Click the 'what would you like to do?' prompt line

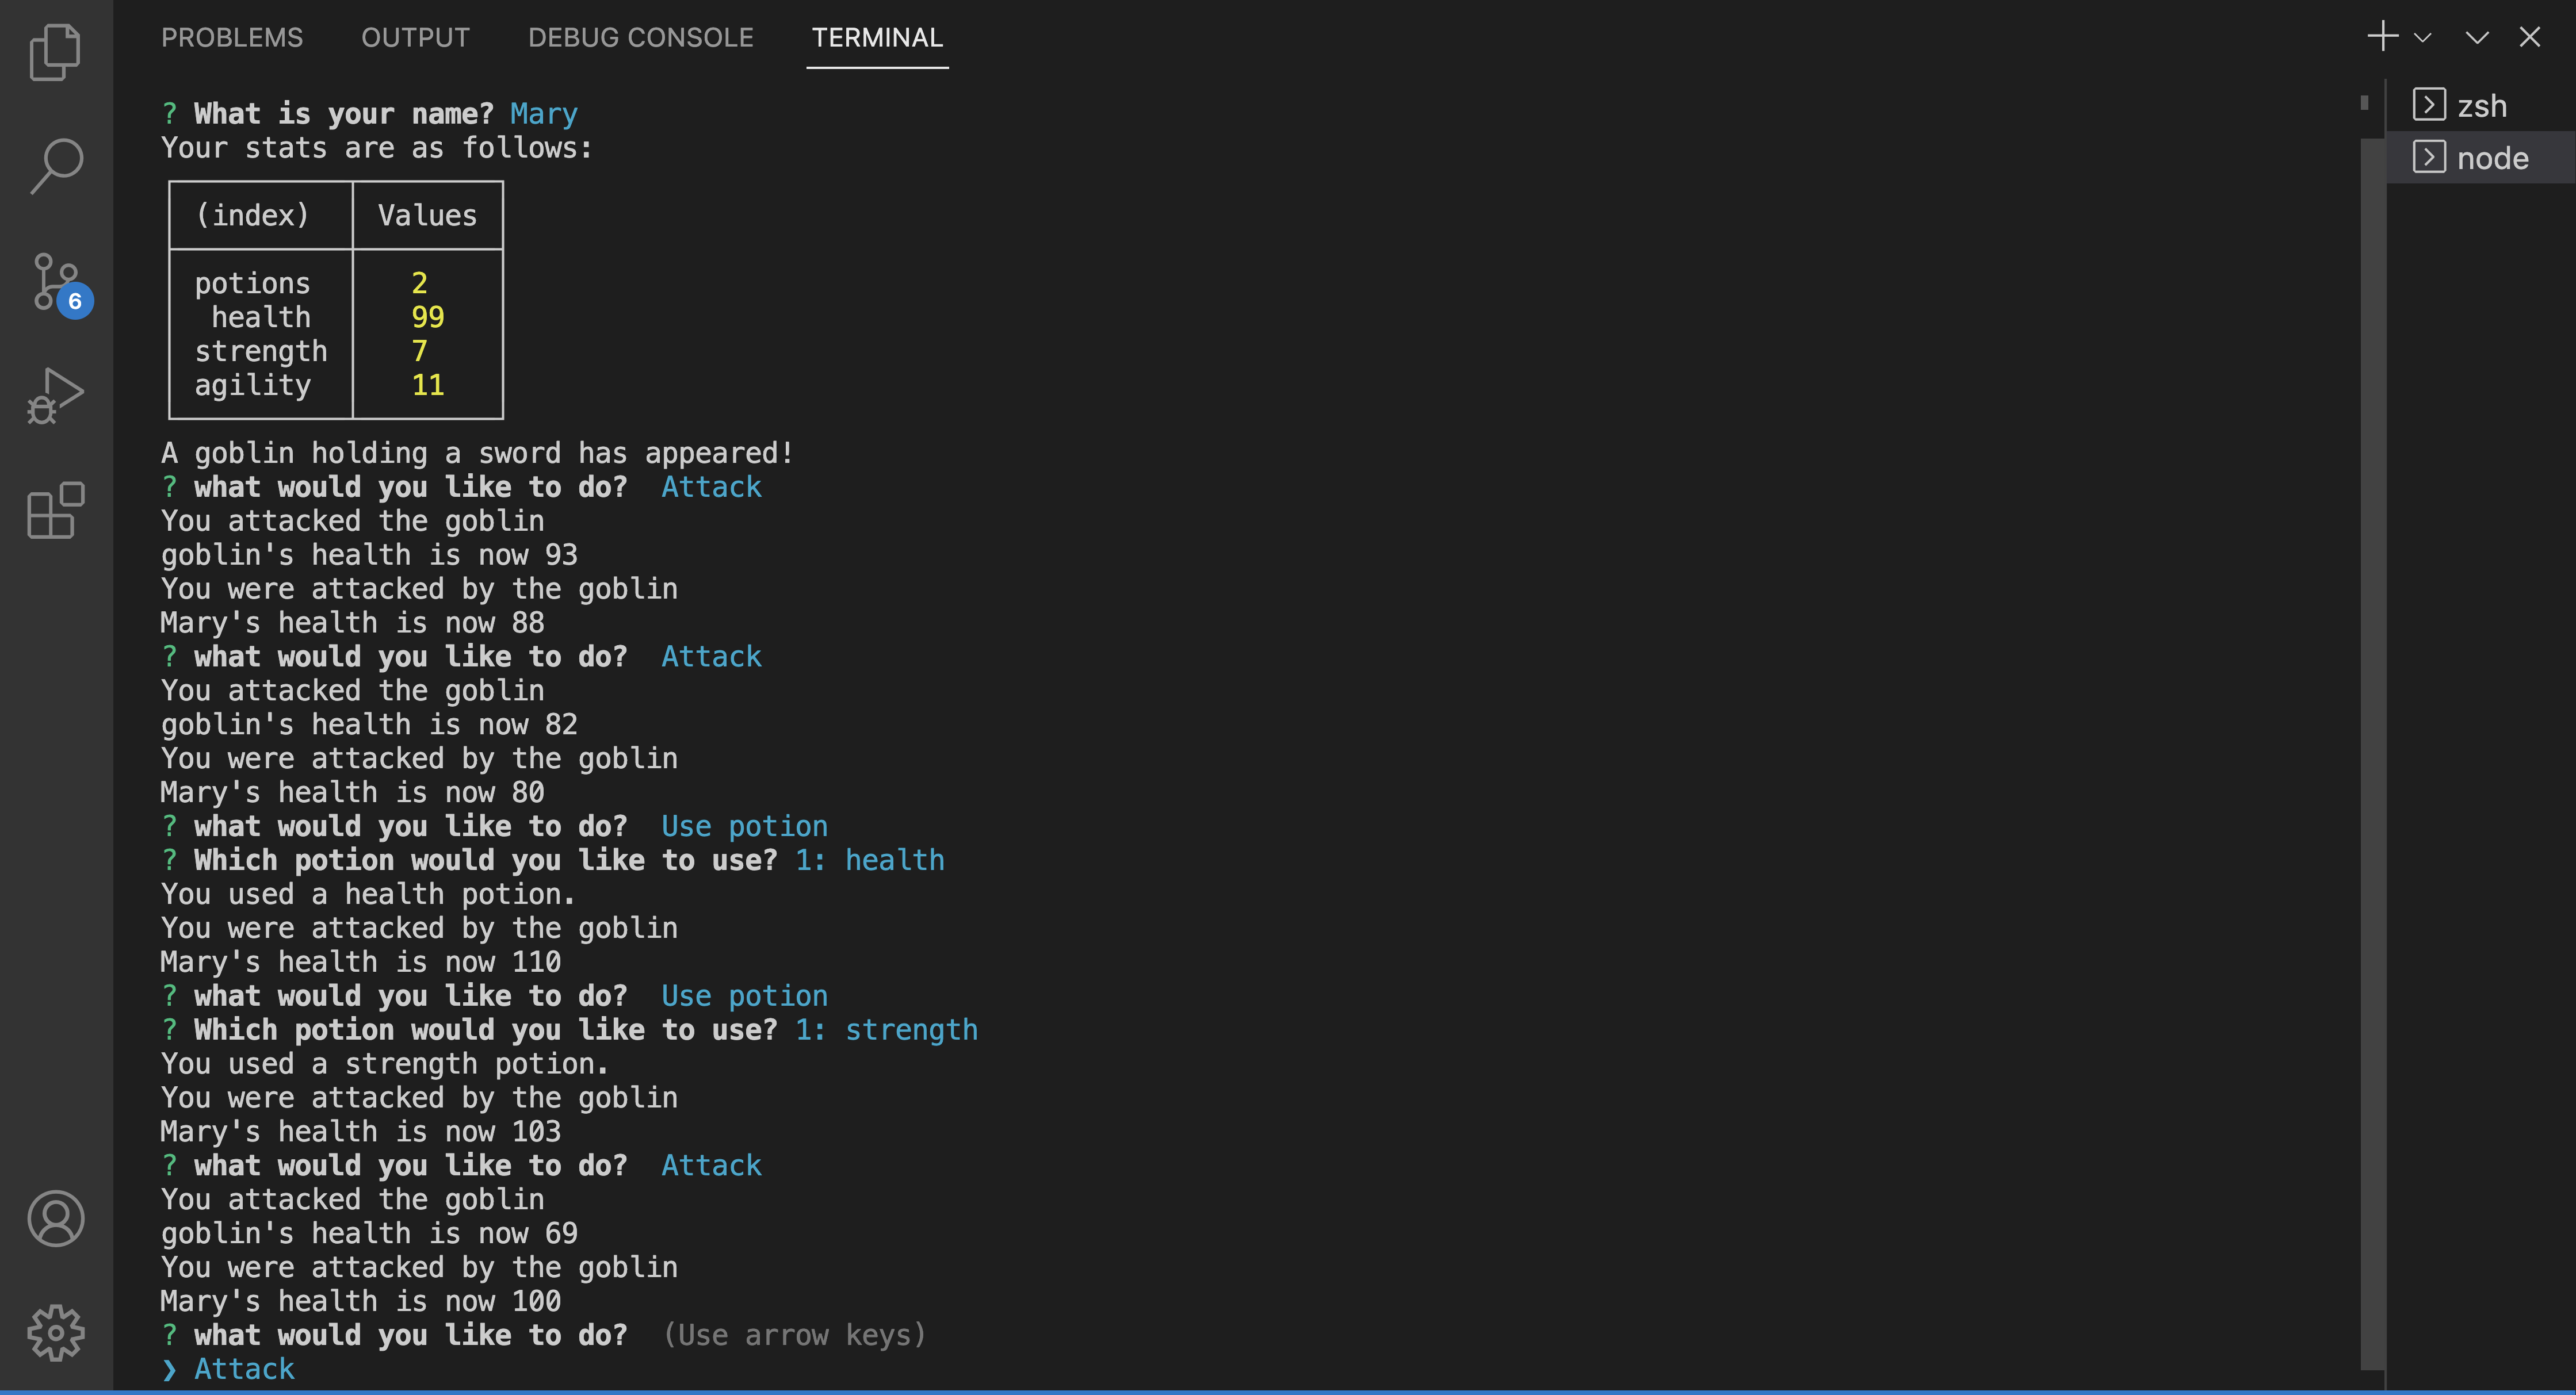410,1335
